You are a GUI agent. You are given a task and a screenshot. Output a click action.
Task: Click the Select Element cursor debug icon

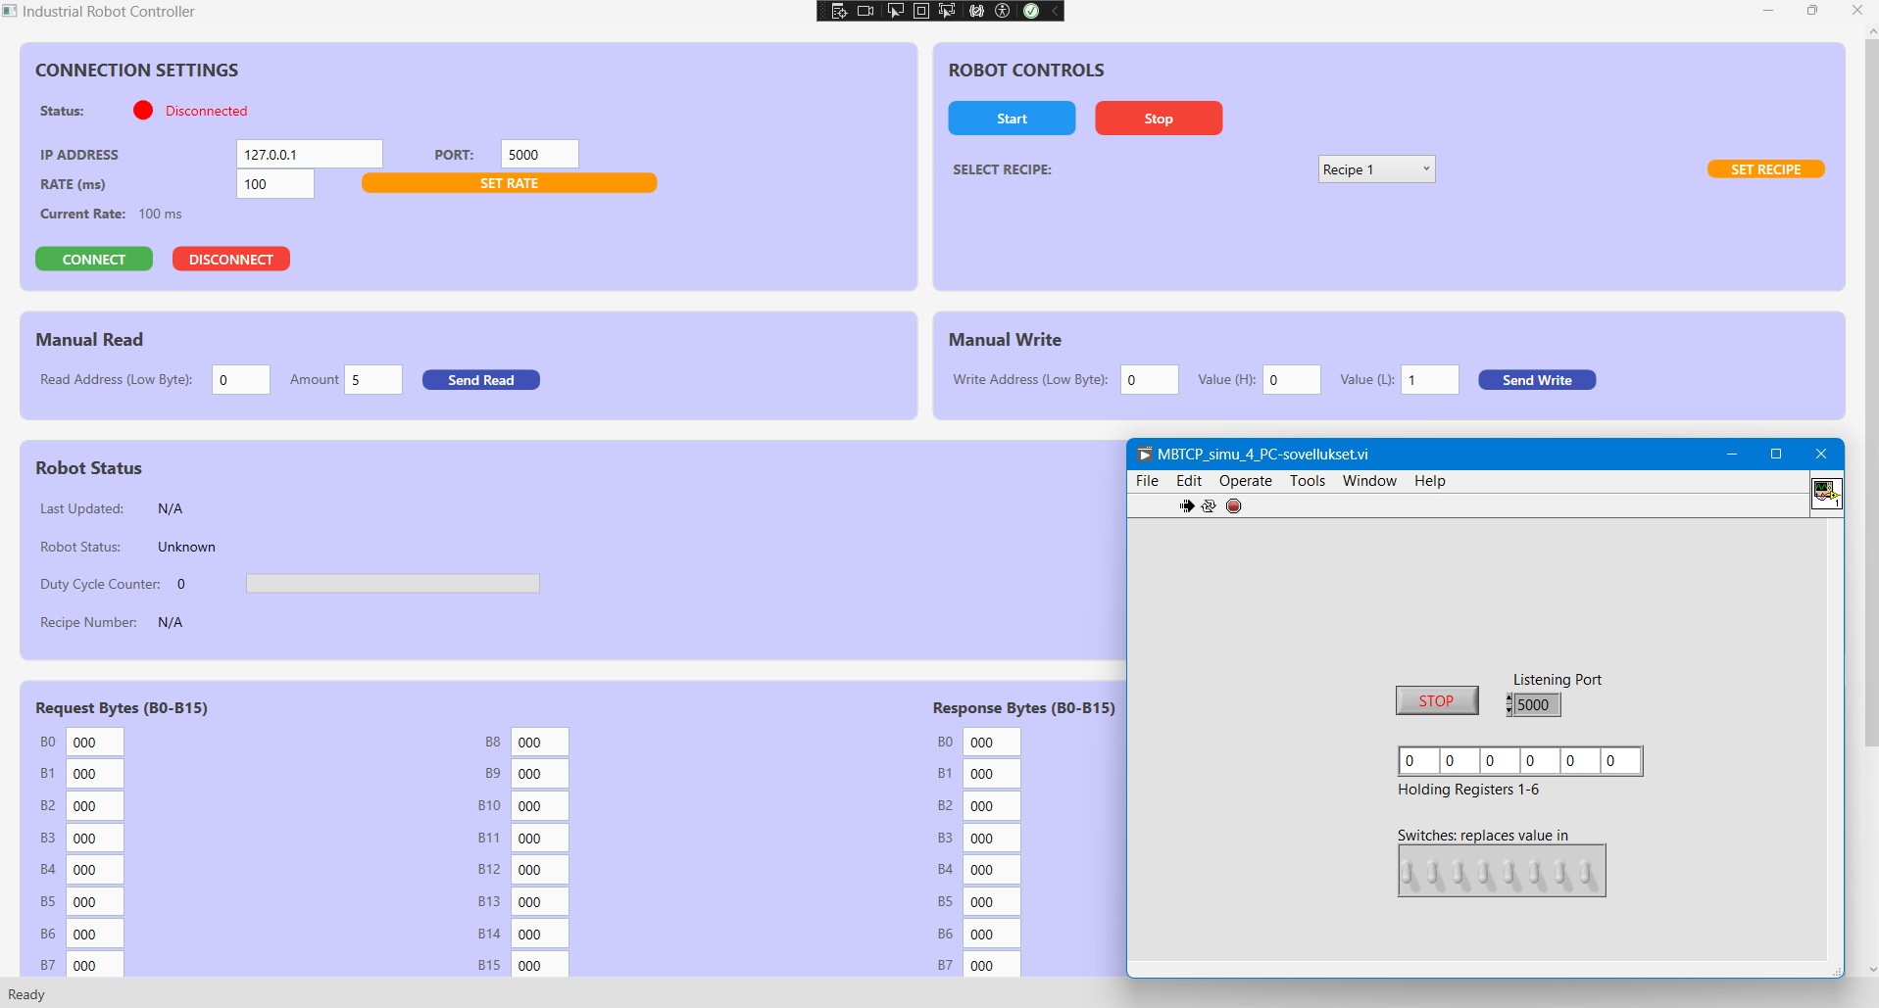click(x=895, y=11)
